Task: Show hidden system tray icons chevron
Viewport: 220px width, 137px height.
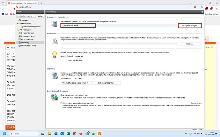Action: tap(186, 134)
